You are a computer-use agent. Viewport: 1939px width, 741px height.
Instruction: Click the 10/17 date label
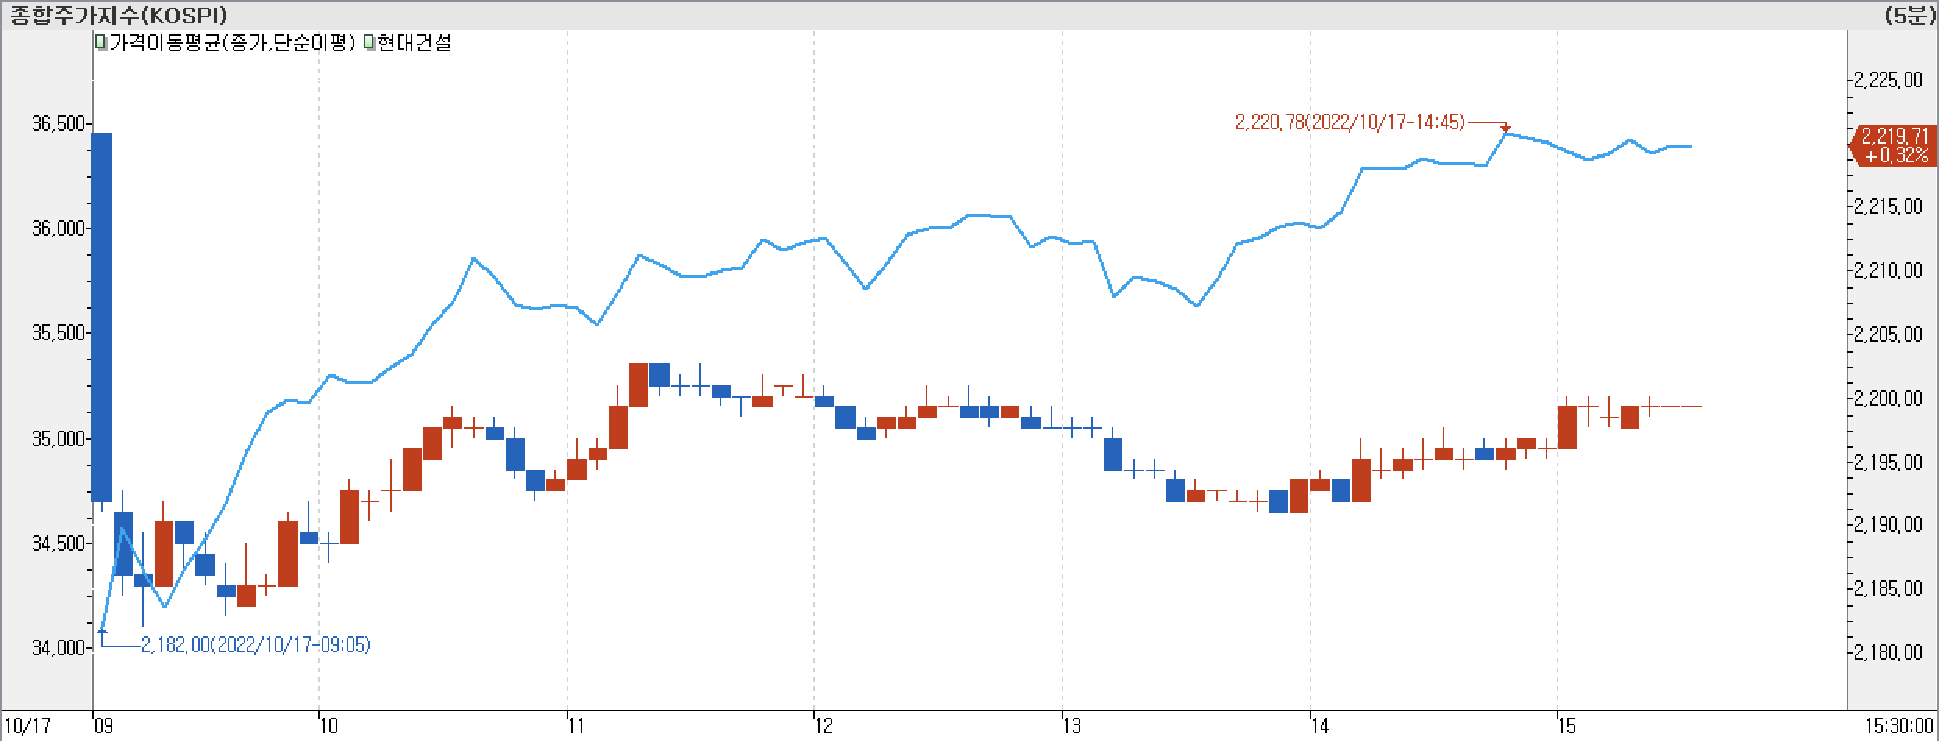point(27,727)
